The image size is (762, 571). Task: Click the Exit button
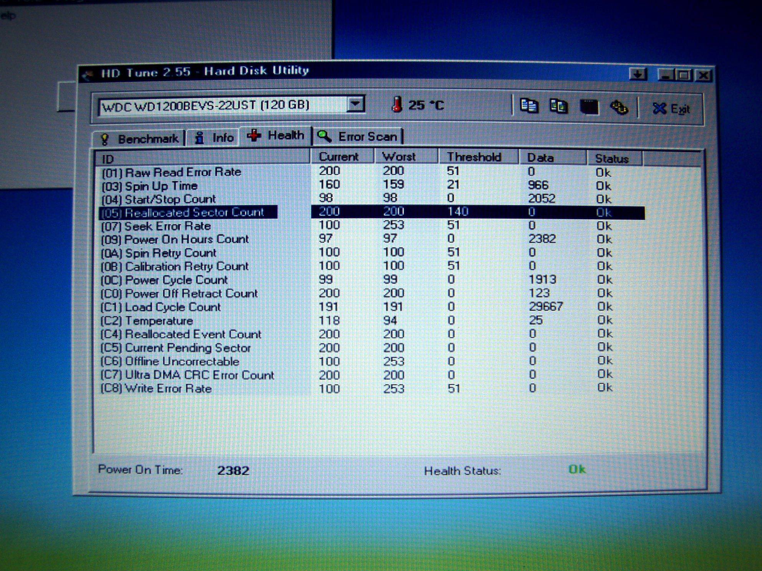pyautogui.click(x=671, y=109)
